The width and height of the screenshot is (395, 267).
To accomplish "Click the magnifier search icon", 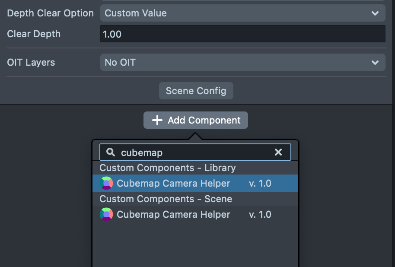I will click(111, 152).
